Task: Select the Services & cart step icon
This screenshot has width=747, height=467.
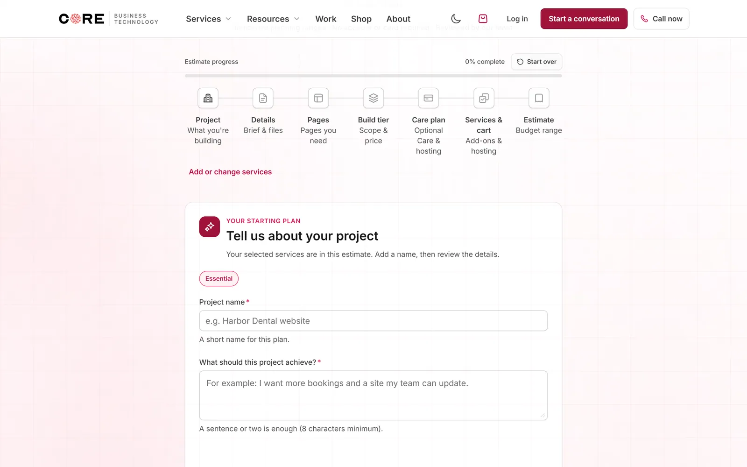Action: click(x=484, y=98)
